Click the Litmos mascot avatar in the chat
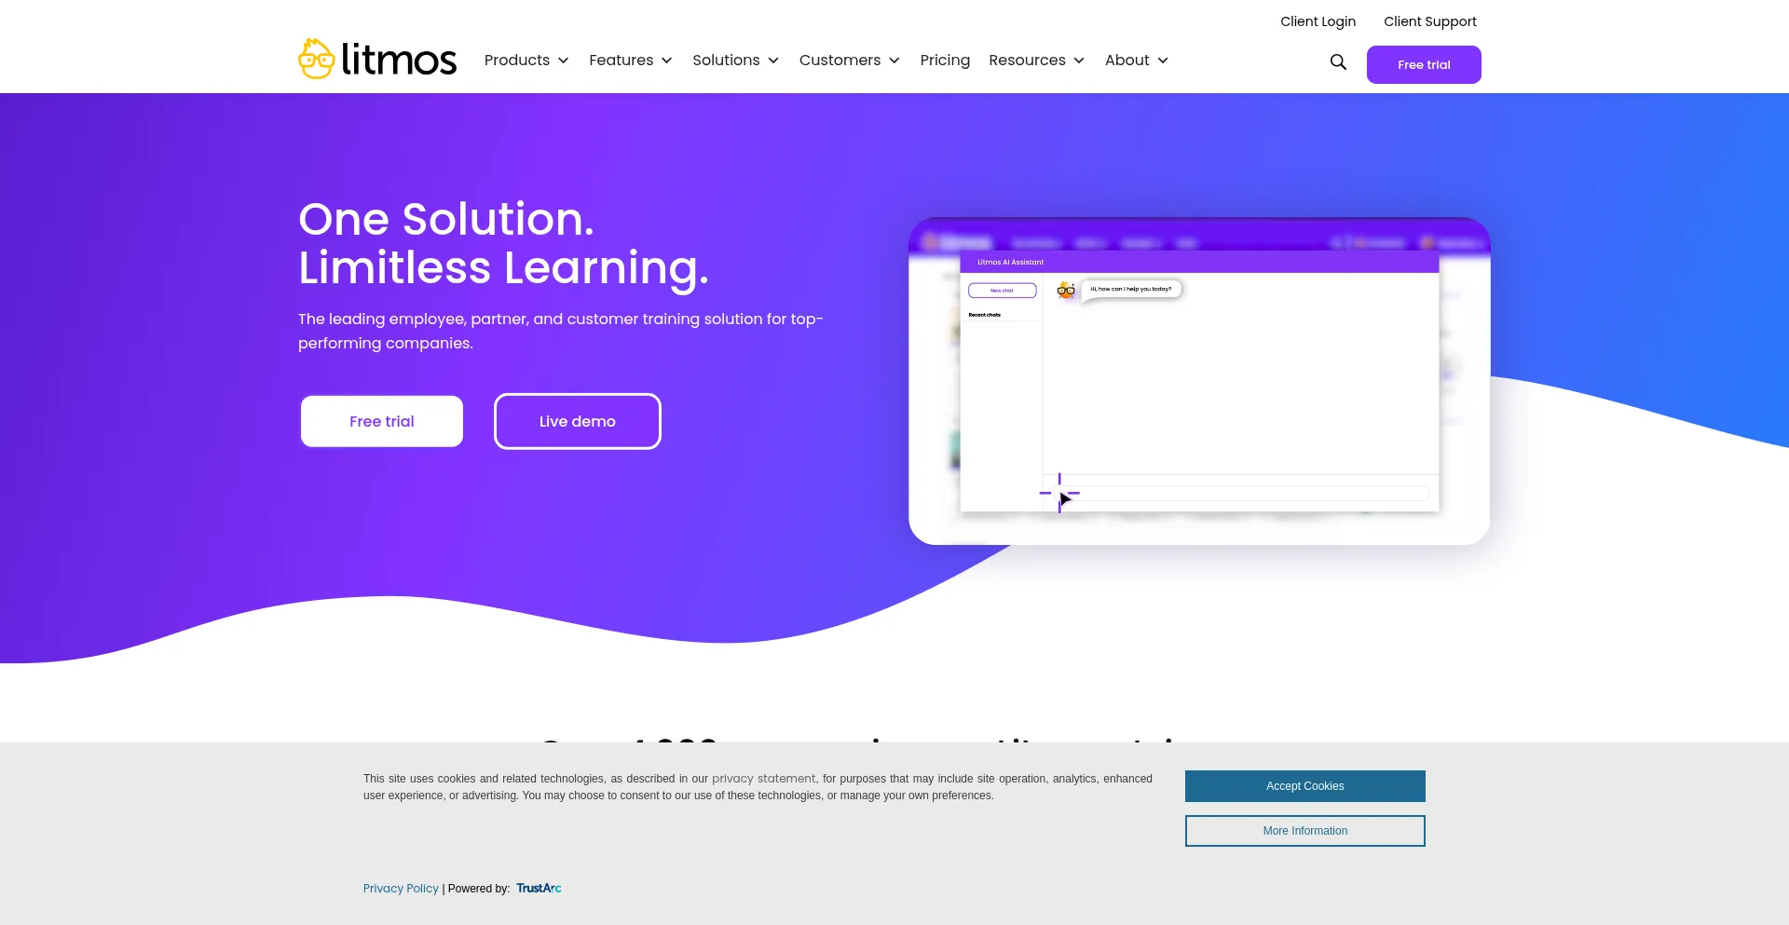Image resolution: width=1789 pixels, height=925 pixels. 1065,290
